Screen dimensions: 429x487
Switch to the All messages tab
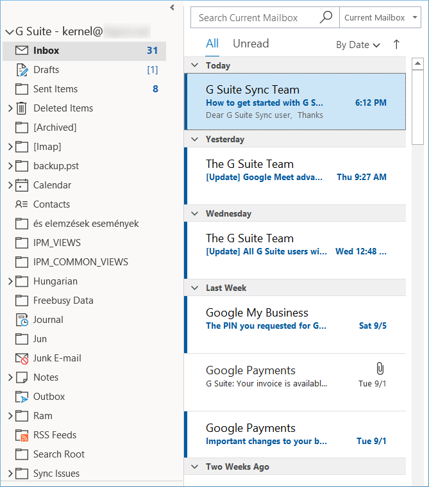coord(212,44)
